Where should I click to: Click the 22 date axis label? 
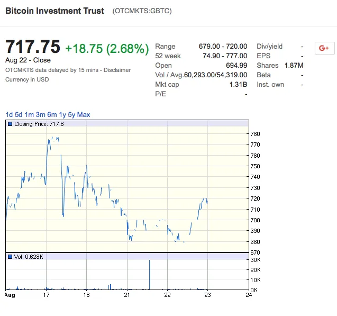tap(167, 295)
